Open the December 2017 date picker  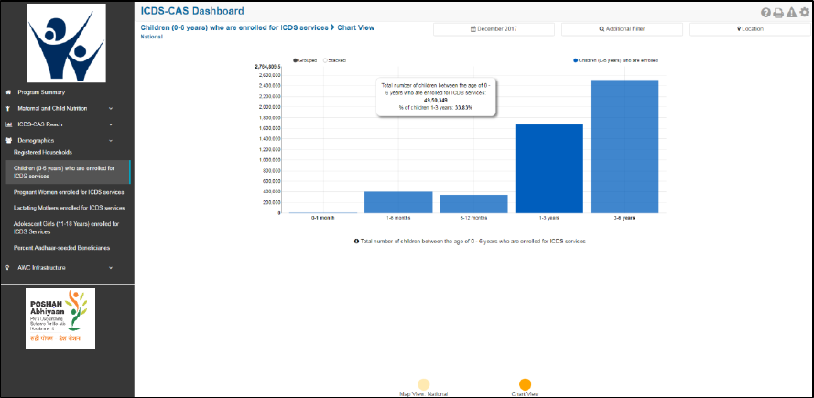[494, 29]
